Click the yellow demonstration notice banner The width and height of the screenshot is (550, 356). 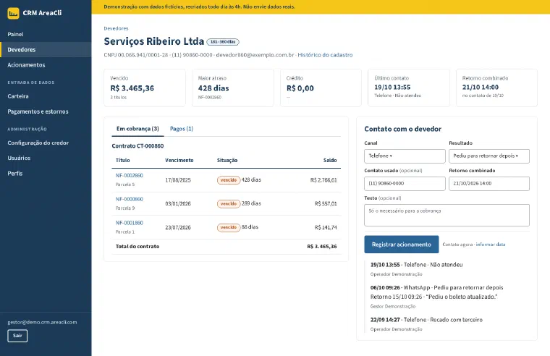pos(321,7)
